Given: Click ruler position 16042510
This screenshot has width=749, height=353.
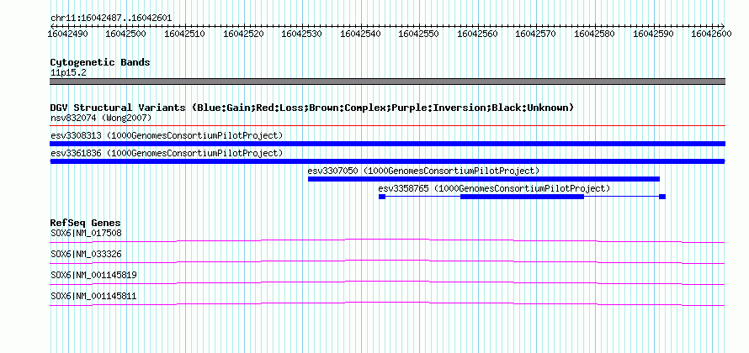Looking at the screenshot, I should (x=184, y=34).
